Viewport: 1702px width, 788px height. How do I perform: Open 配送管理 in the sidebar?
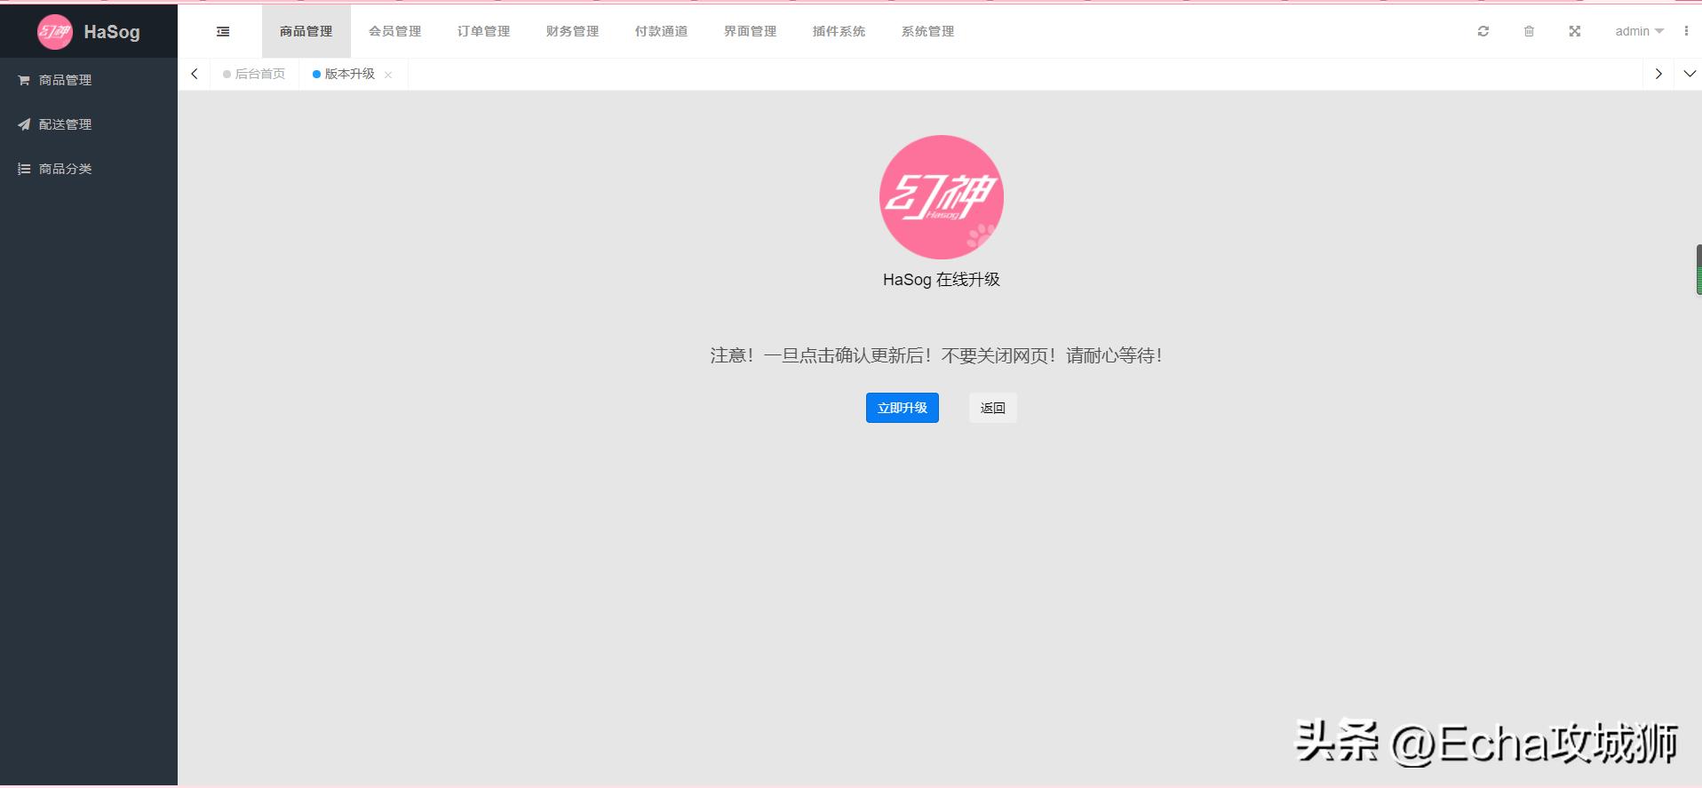89,124
